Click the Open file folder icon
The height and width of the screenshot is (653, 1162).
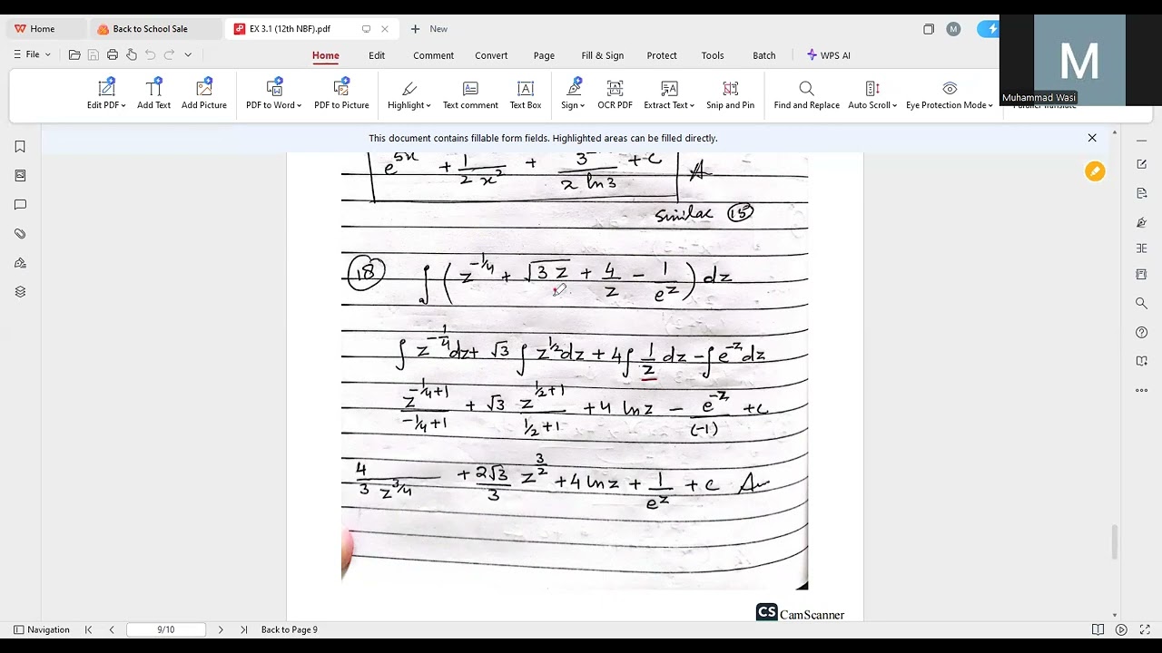74,54
